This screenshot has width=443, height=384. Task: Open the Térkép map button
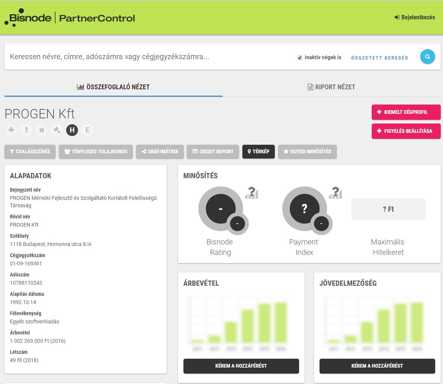(x=258, y=151)
